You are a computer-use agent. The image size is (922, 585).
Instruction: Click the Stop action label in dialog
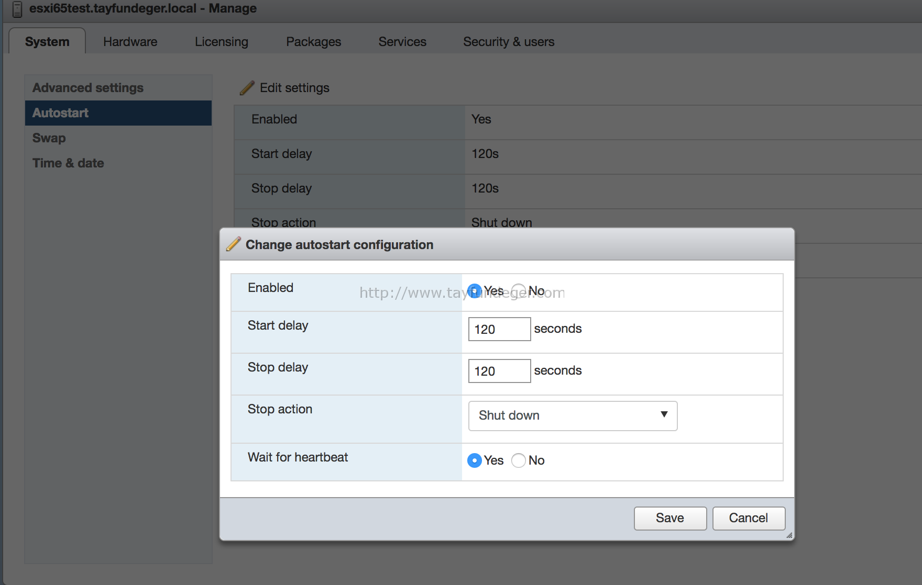pos(280,409)
